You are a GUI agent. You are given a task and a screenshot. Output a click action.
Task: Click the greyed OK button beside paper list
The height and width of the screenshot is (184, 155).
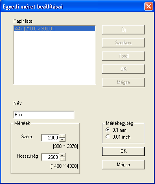pyautogui.click(x=123, y=69)
